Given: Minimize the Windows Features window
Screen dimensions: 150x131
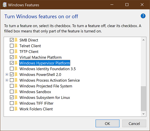Looking at the screenshot, I should [x=112, y=5].
